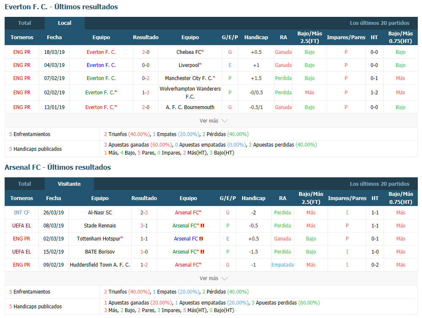Image resolution: width=422 pixels, height=318 pixels.
Task: Select the Visitante tab in Arsenal table
Action: point(69,184)
